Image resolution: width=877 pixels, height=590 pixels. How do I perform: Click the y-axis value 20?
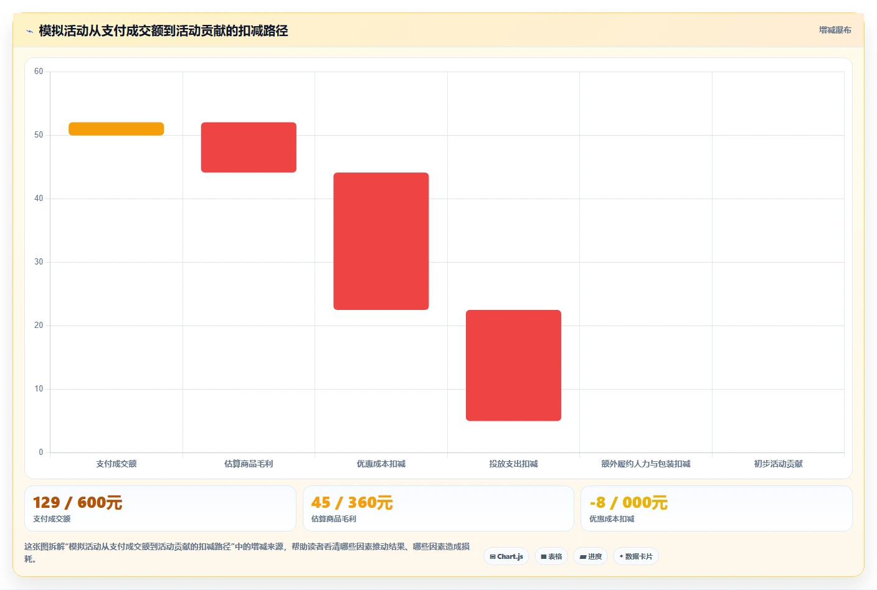click(39, 325)
